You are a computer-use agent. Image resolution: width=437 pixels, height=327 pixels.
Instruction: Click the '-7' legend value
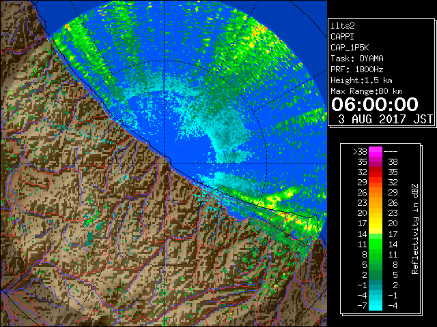[x=363, y=305]
